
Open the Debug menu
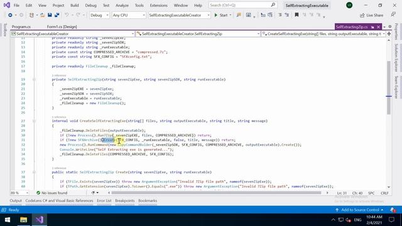(x=90, y=6)
